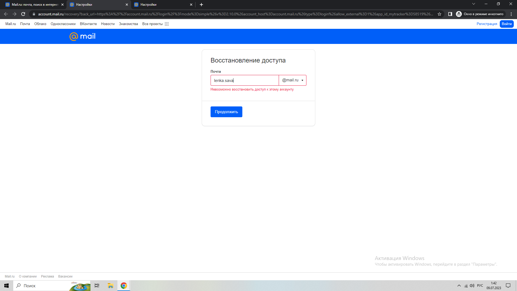This screenshot has width=517, height=291.
Task: Open Windows Task View icon
Action: tap(97, 286)
